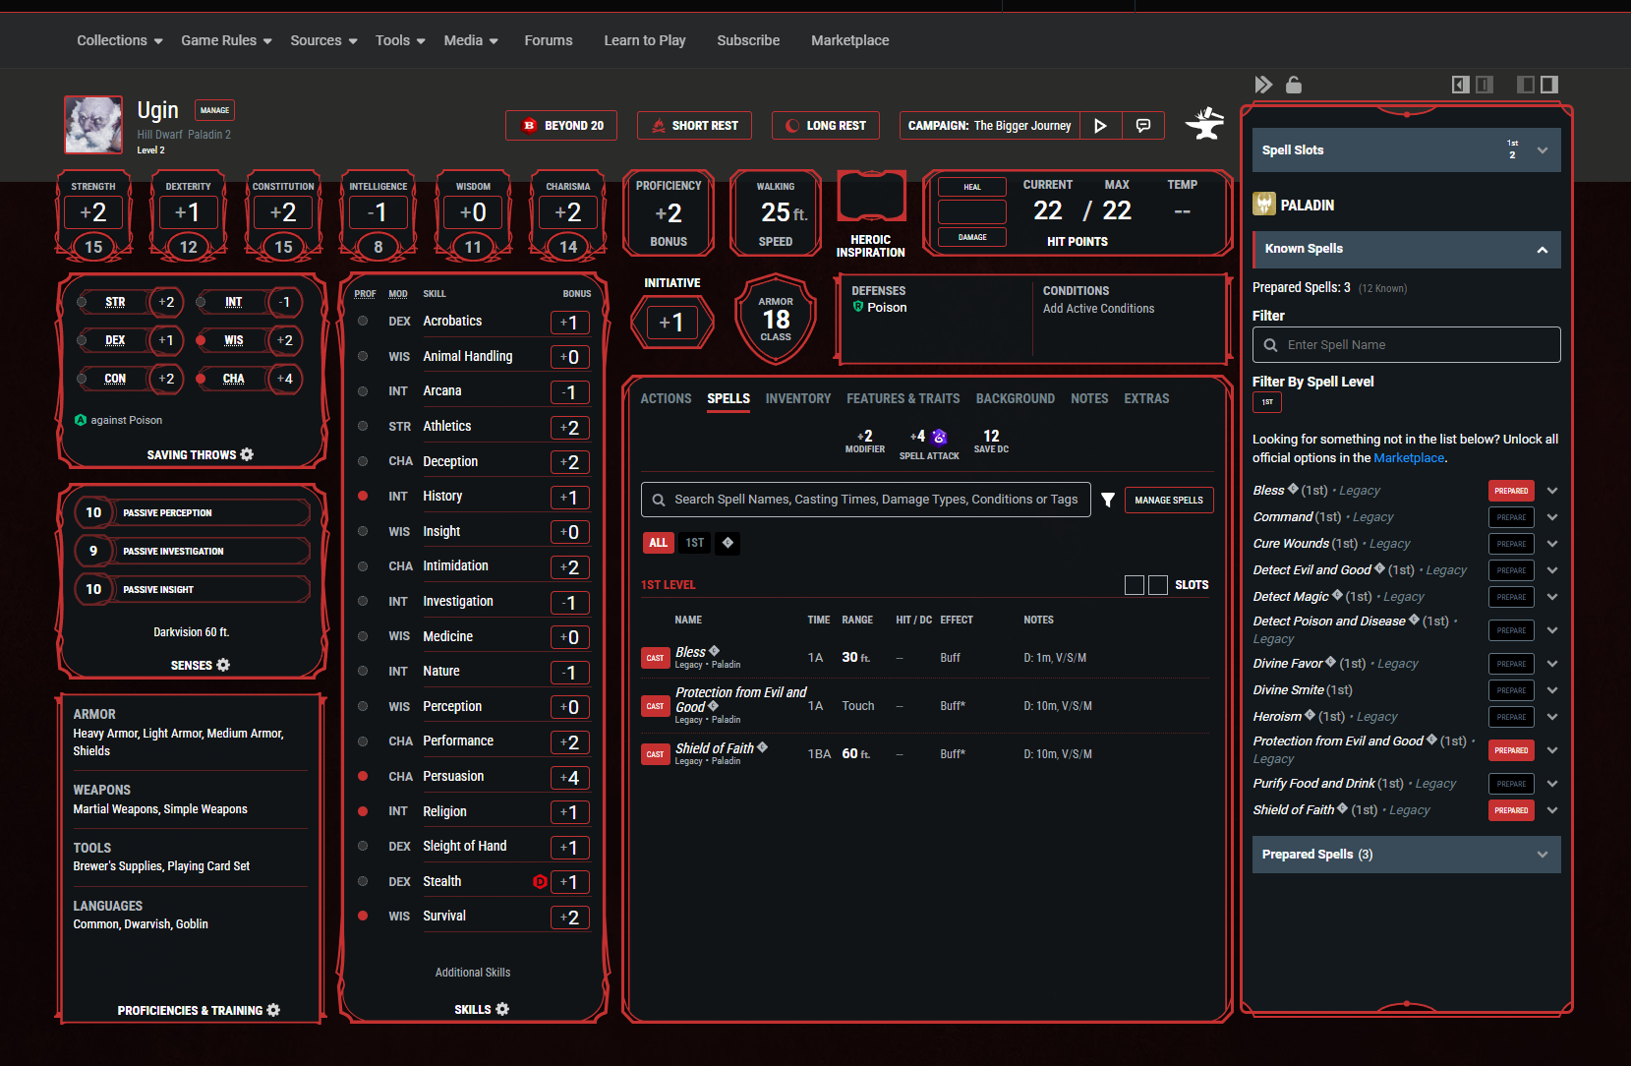Expand the Spell Slots panel
Image resolution: width=1631 pixels, height=1066 pixels.
click(x=1406, y=150)
